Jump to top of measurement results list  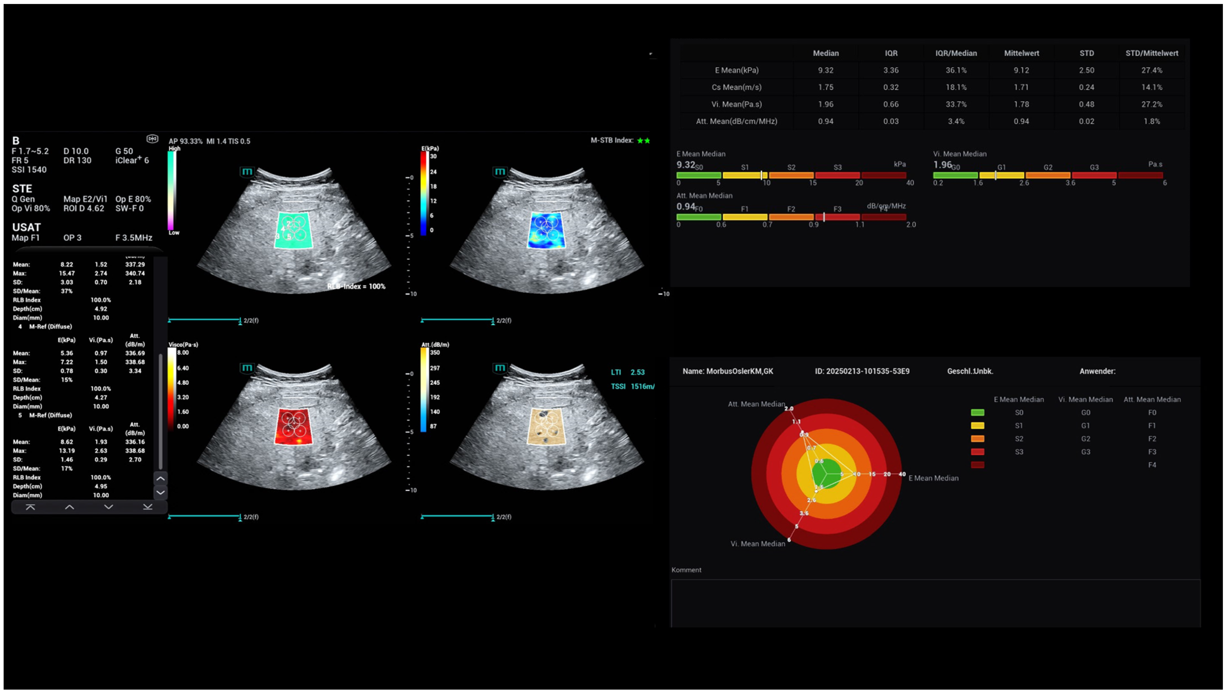(30, 507)
